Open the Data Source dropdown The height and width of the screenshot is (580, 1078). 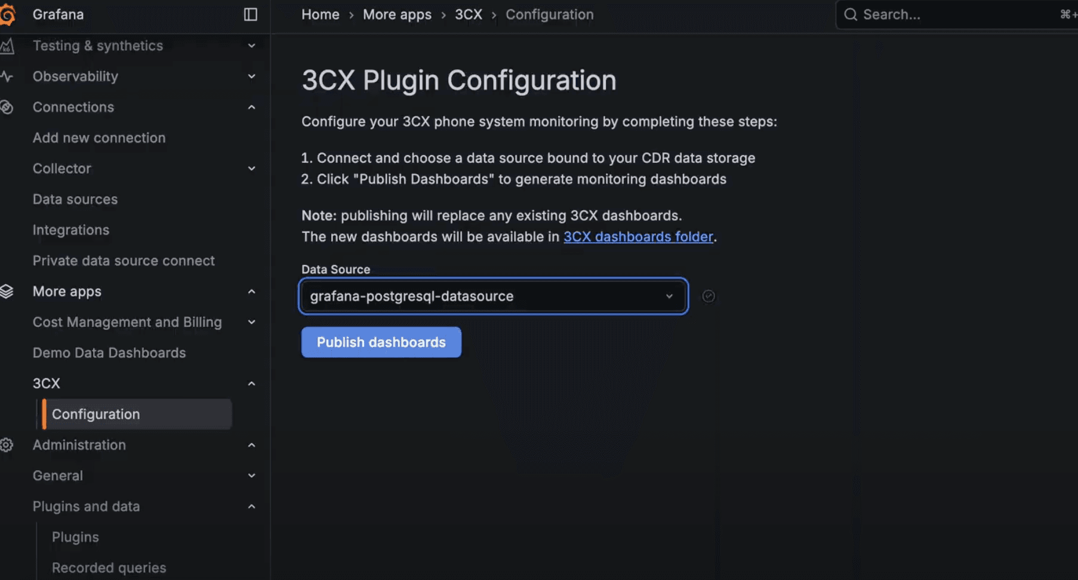coord(669,296)
